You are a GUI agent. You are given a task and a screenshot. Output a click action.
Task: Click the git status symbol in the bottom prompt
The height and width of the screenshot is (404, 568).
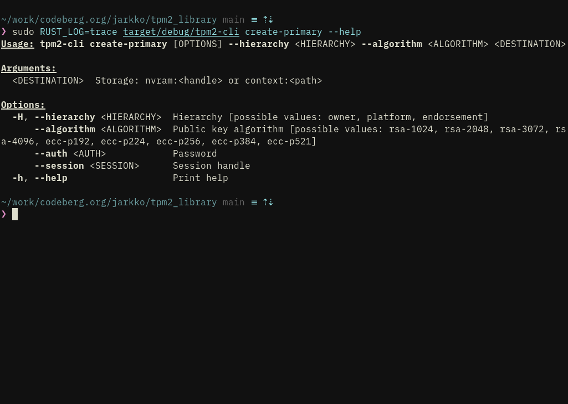click(x=254, y=203)
